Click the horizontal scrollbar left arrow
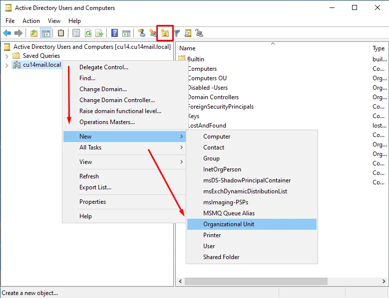The image size is (389, 298). pos(180,281)
